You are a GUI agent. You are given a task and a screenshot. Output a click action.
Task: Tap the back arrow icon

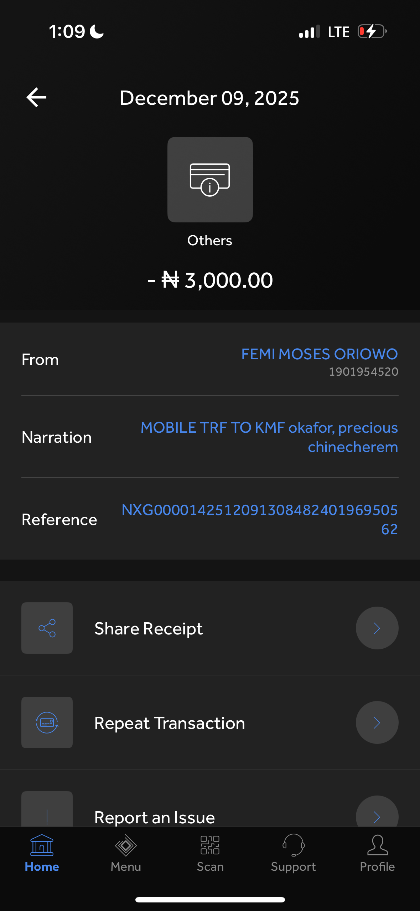point(36,97)
